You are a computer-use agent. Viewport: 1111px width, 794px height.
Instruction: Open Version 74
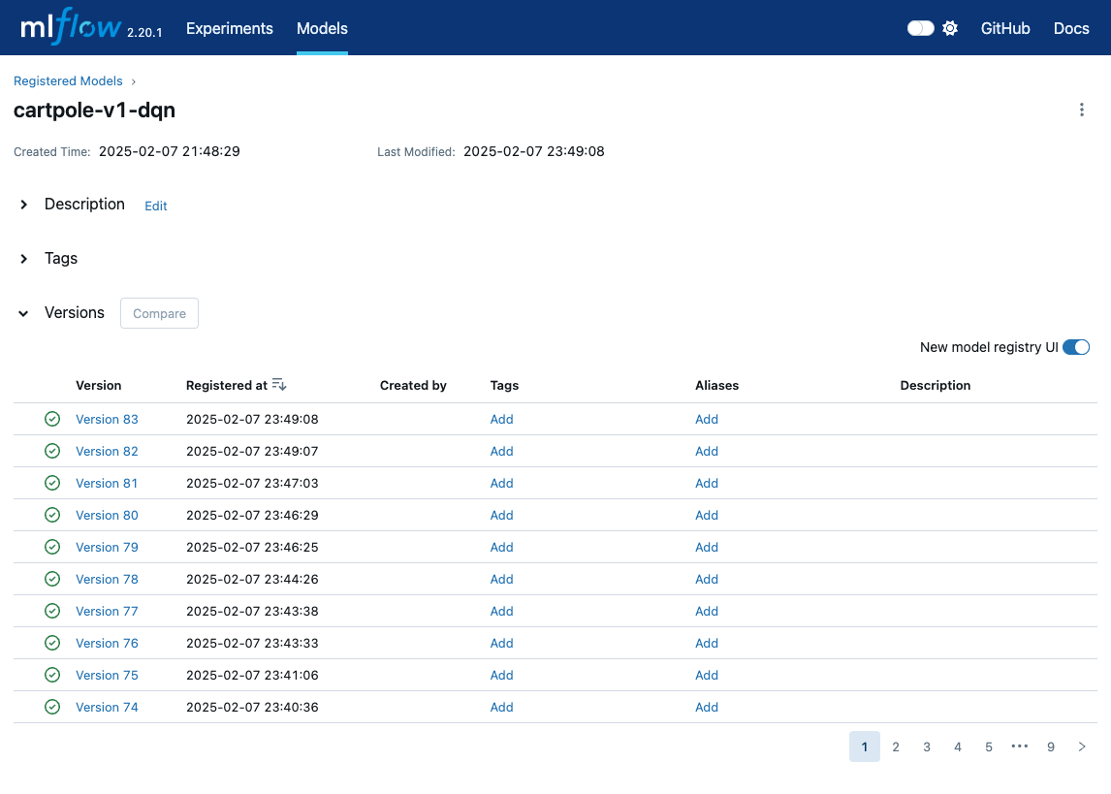107,707
